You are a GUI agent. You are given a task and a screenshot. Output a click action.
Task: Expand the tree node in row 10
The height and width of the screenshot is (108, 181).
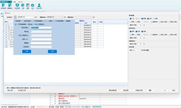click(x=12, y=47)
